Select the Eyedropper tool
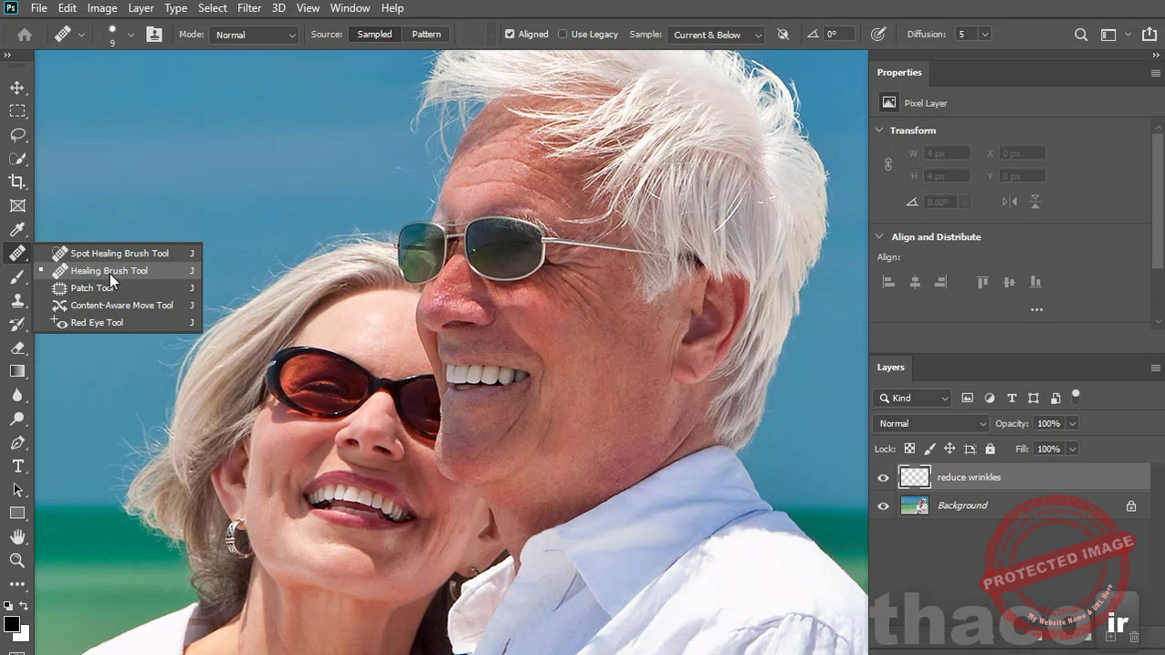Image resolution: width=1165 pixels, height=655 pixels. (x=17, y=230)
